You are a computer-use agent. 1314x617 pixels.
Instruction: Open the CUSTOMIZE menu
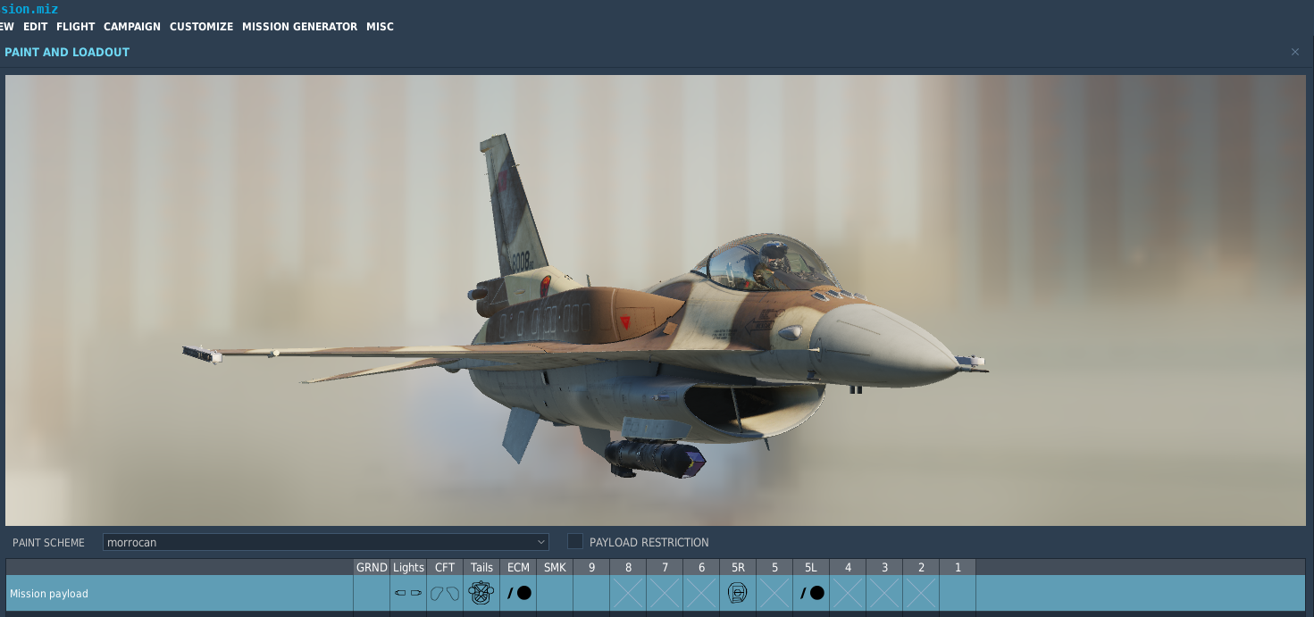point(201,26)
